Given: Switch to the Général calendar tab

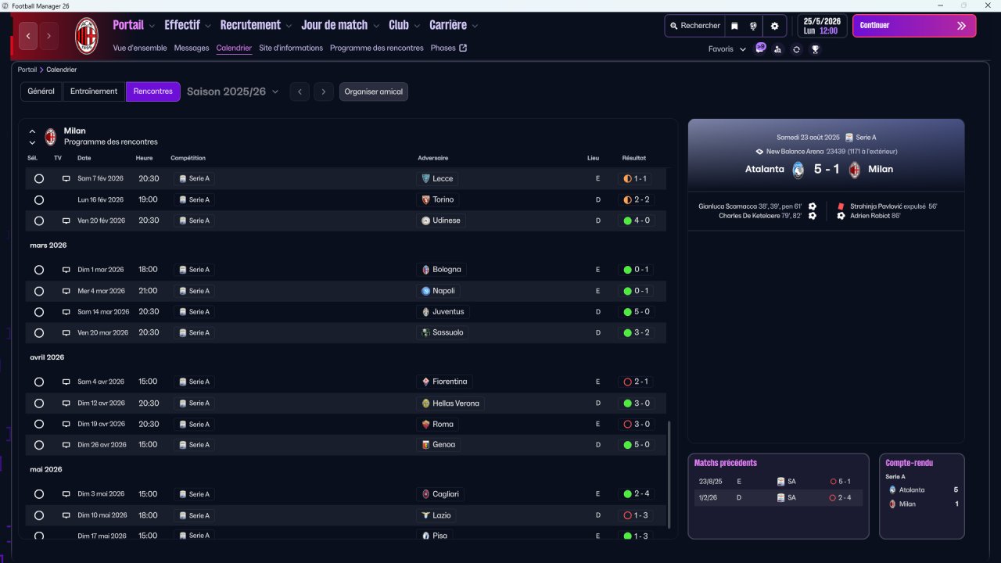Looking at the screenshot, I should click(x=41, y=91).
